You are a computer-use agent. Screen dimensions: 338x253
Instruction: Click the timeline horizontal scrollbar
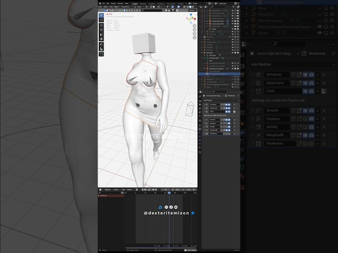click(161, 248)
